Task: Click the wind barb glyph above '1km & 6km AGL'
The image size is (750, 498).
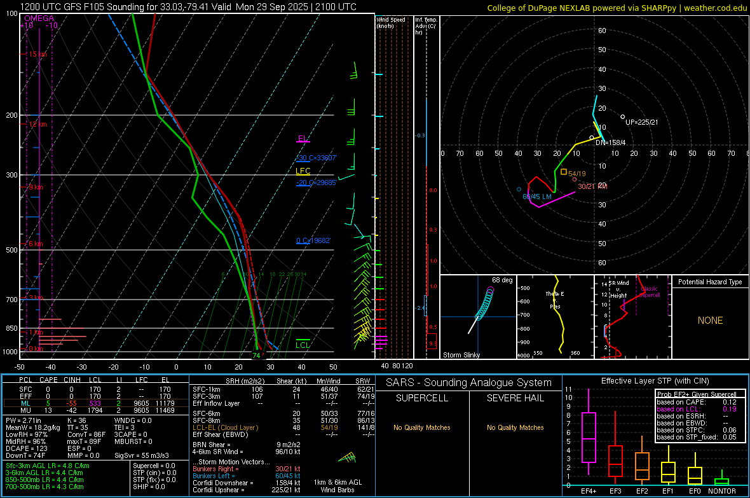Action: point(347,458)
